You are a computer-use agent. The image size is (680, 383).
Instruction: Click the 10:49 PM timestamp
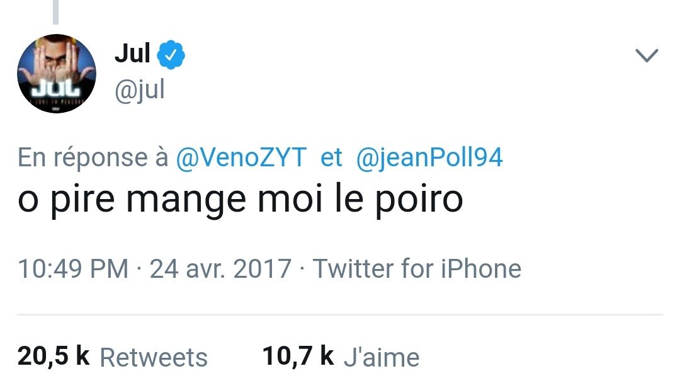click(72, 269)
